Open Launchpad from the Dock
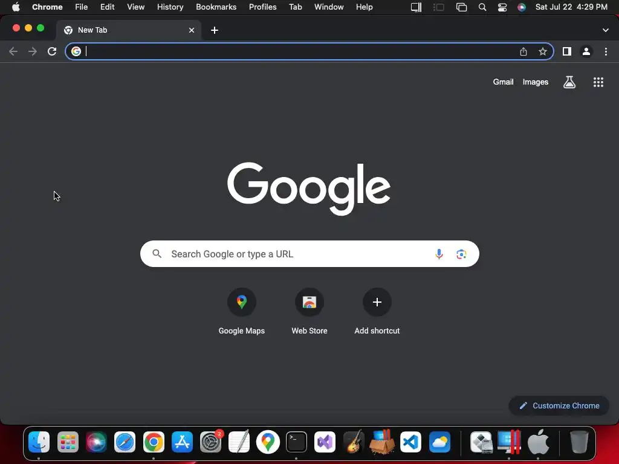The width and height of the screenshot is (619, 464). [x=68, y=442]
